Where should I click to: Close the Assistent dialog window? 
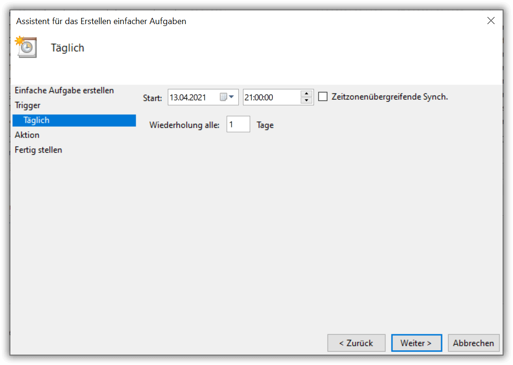coord(491,21)
